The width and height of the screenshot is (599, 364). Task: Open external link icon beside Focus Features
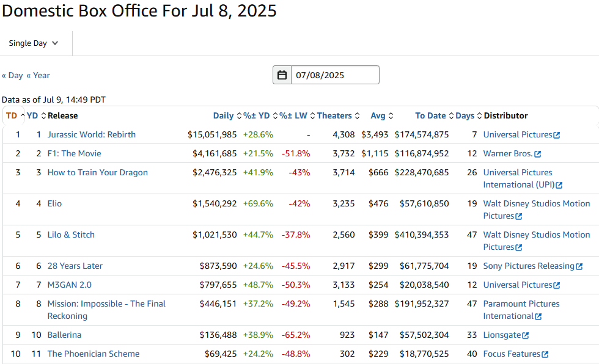coord(545,354)
